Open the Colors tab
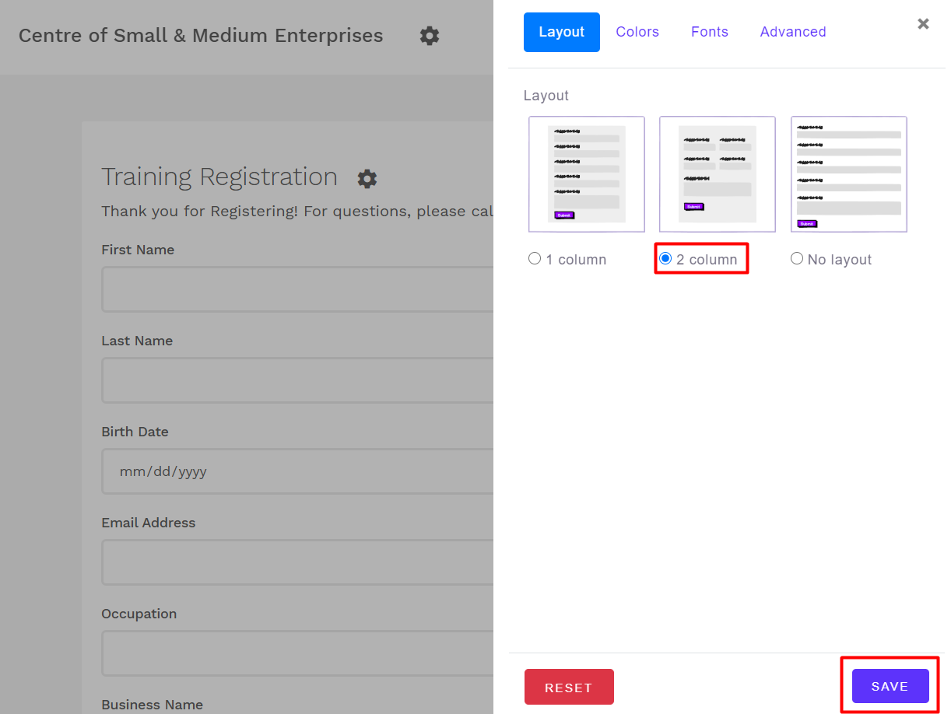951x714 pixels. coord(637,32)
